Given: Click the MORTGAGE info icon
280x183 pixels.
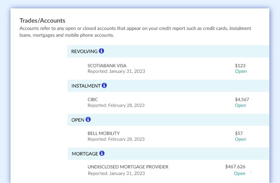Looking at the screenshot, I should pyautogui.click(x=102, y=153).
